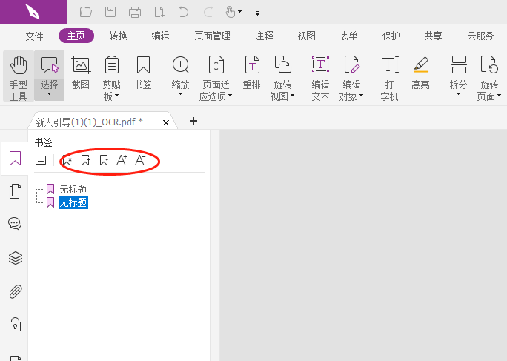This screenshot has width=507, height=361.
Task: Open the 页面管理 tab
Action: [x=213, y=36]
